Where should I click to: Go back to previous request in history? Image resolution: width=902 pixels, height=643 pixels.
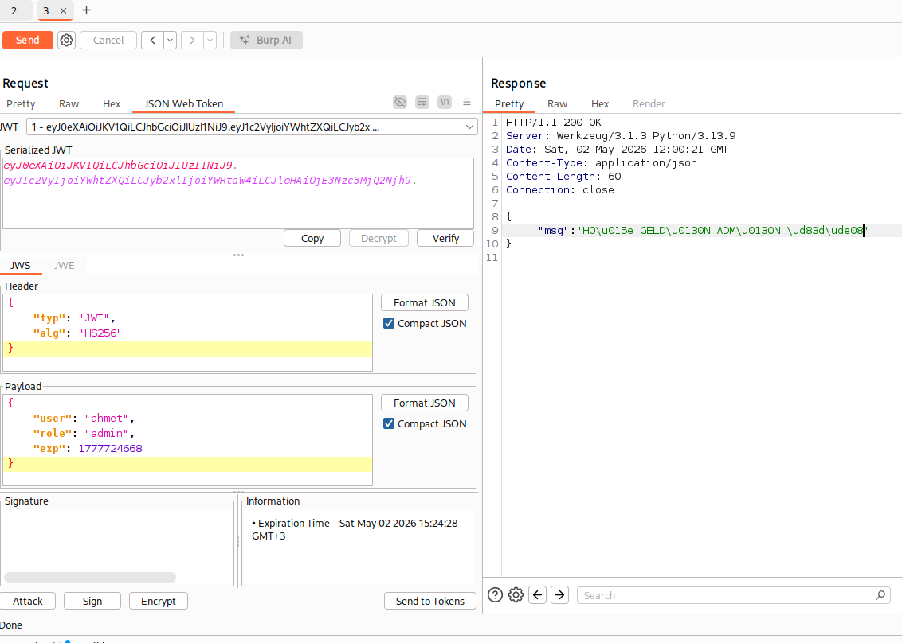(152, 41)
